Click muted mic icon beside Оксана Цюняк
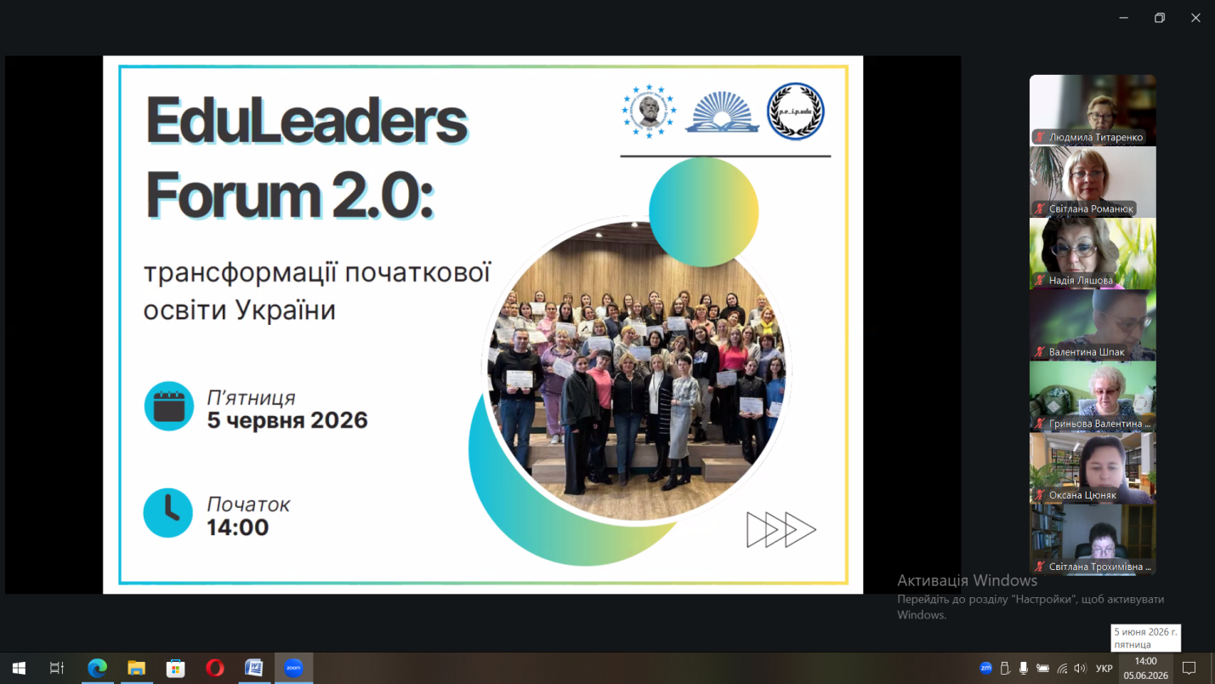 (x=1039, y=494)
